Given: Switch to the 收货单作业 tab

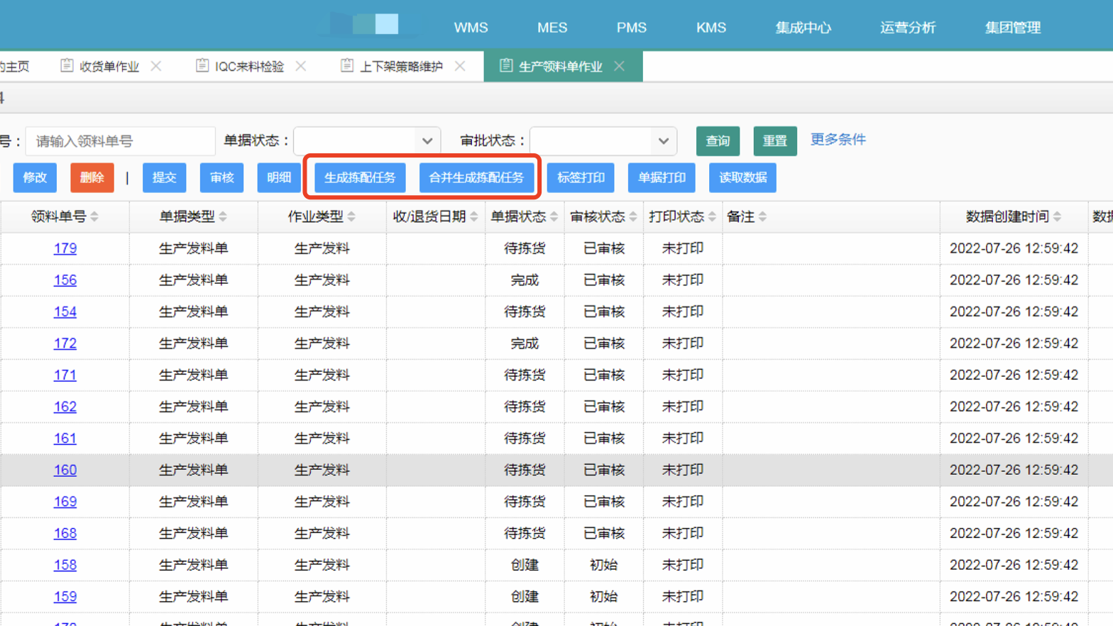Looking at the screenshot, I should (x=109, y=66).
